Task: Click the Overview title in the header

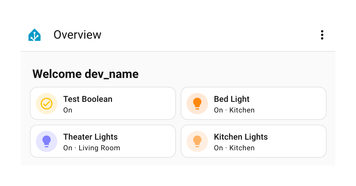Action: coord(77,35)
